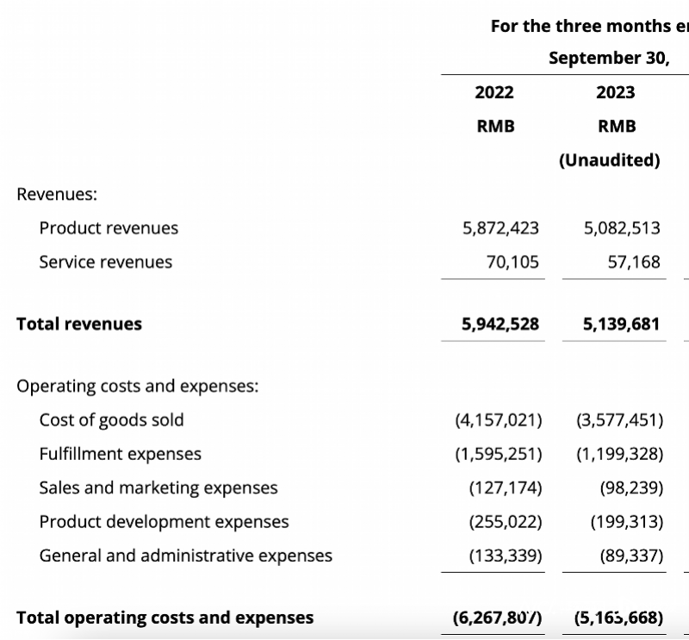Select fulfillment value (1,199,328)
Image resolution: width=689 pixels, height=640 pixels.
[619, 454]
